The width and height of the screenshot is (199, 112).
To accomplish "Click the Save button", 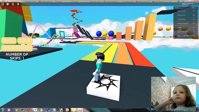I will click(9, 41).
